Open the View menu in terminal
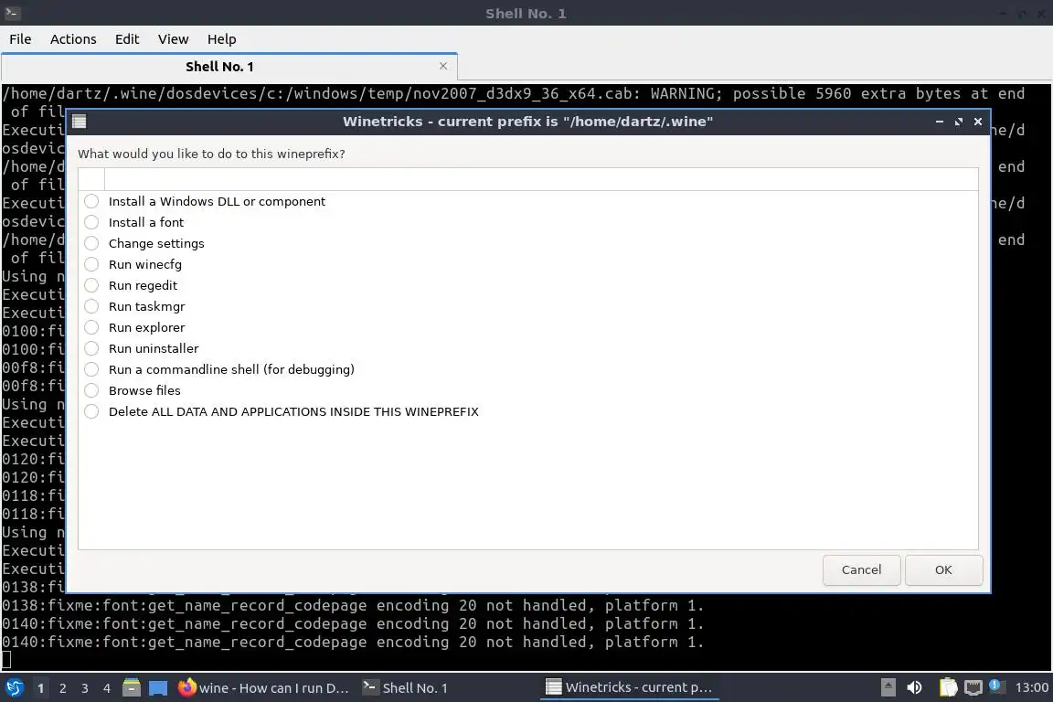 tap(174, 39)
